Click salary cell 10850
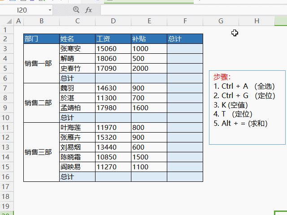This screenshot has height=215, width=287. 113,157
